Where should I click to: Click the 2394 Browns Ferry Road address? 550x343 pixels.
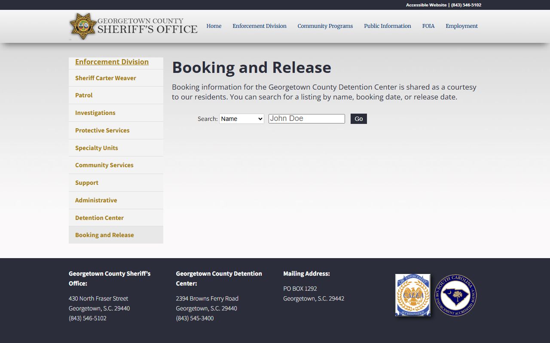tap(207, 298)
